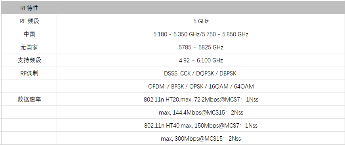Select the RF特性 header cell
Screen dimensions: 345x145
(x=29, y=8)
